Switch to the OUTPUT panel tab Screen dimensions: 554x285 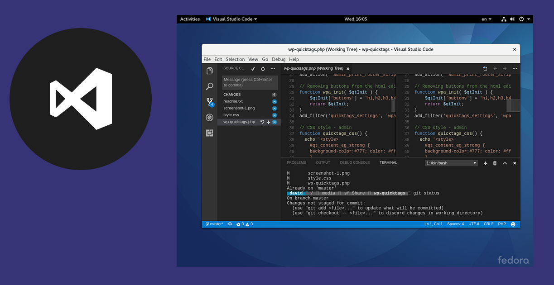pos(323,163)
